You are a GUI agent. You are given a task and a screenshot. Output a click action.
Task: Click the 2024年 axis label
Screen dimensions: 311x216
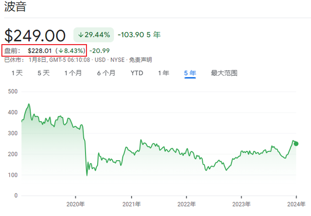click(x=296, y=204)
